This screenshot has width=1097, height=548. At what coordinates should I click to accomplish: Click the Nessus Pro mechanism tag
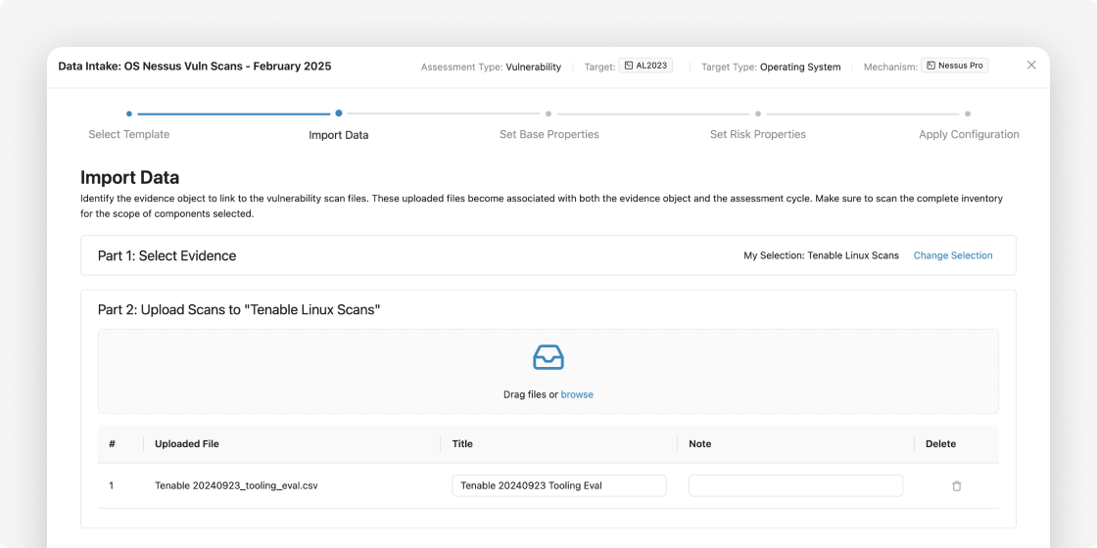click(x=954, y=66)
